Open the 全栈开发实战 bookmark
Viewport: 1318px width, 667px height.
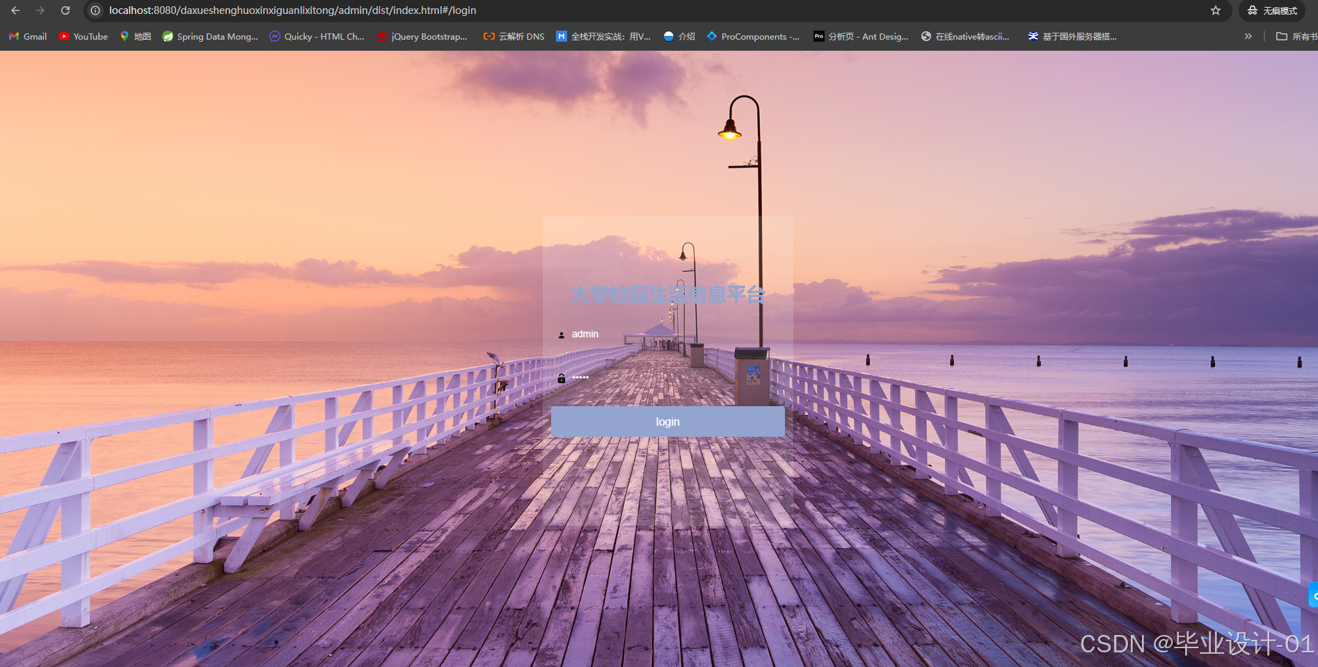[603, 36]
